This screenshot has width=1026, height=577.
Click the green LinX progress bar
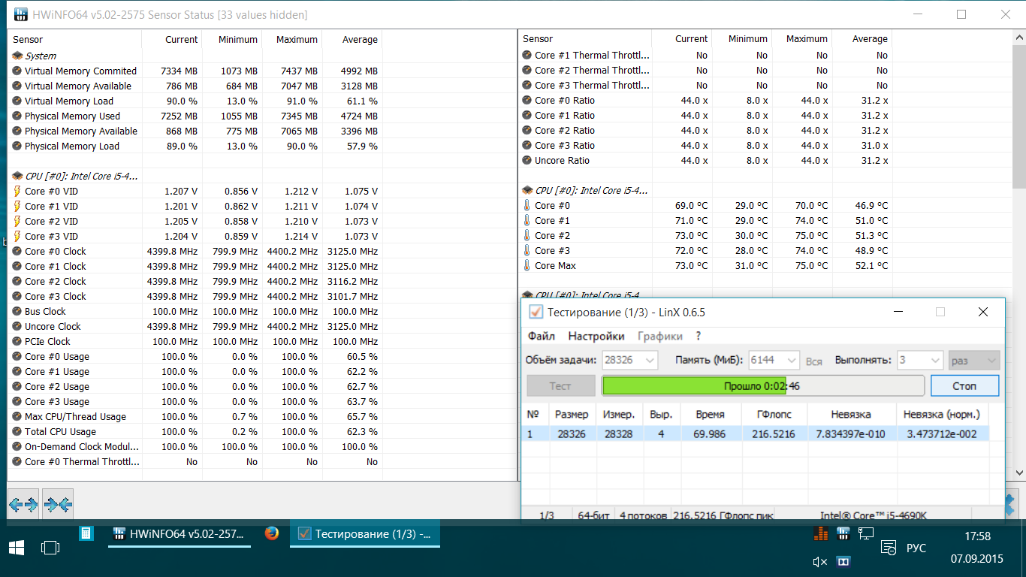(762, 385)
